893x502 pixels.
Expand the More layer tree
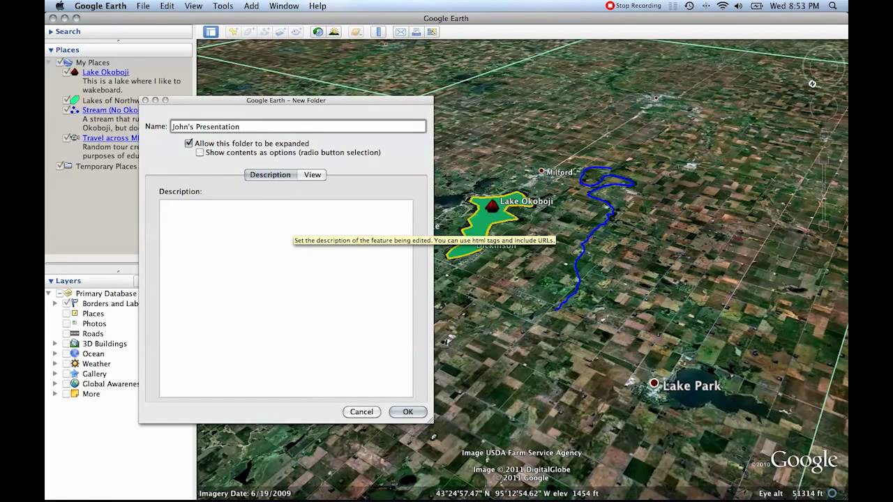55,393
